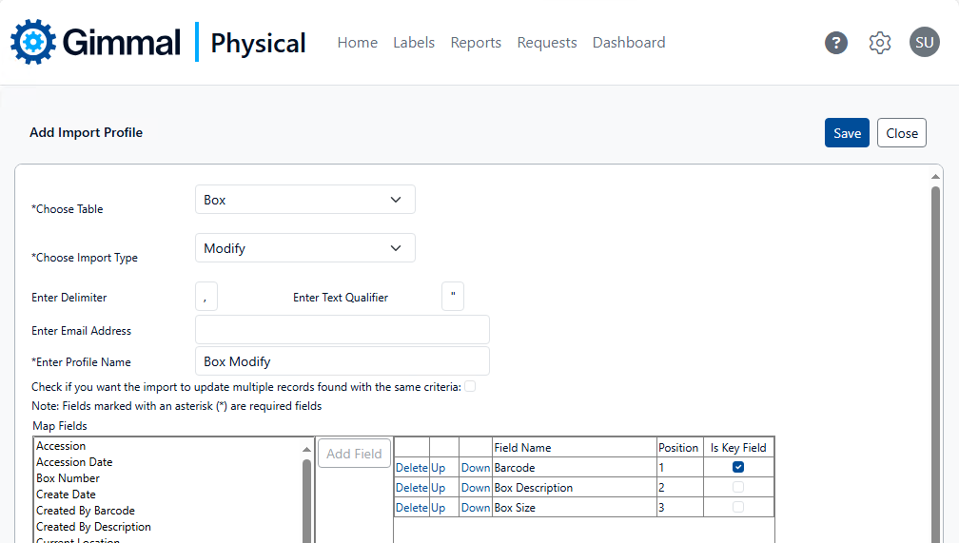This screenshot has width=959, height=543.
Task: Click the Gimmal gear logo icon
Action: pos(33,42)
